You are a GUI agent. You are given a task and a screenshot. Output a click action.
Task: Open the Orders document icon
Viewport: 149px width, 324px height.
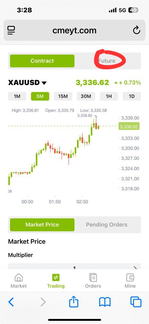click(93, 277)
